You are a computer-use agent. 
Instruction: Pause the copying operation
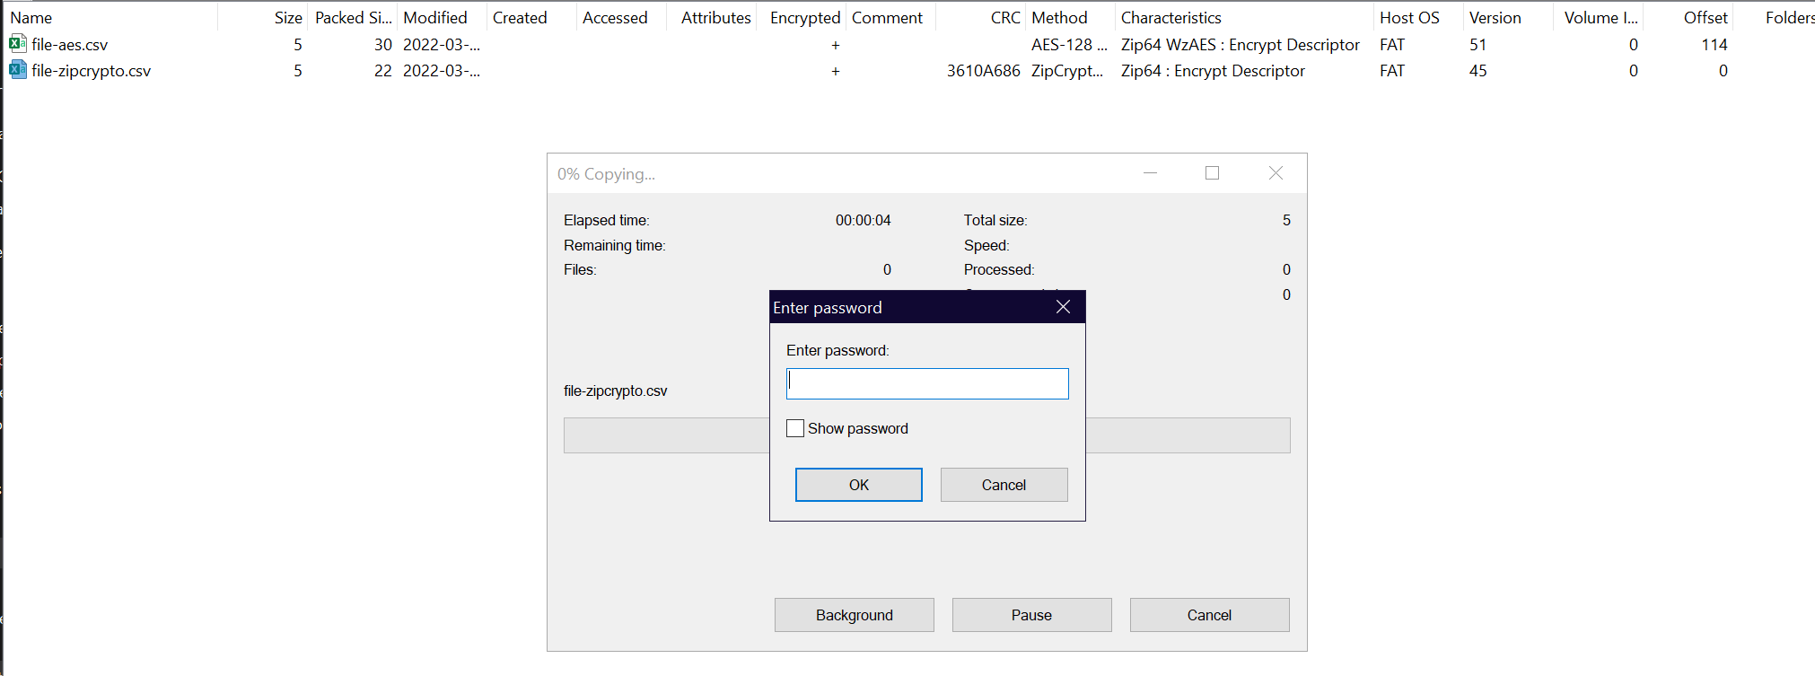(x=1031, y=615)
